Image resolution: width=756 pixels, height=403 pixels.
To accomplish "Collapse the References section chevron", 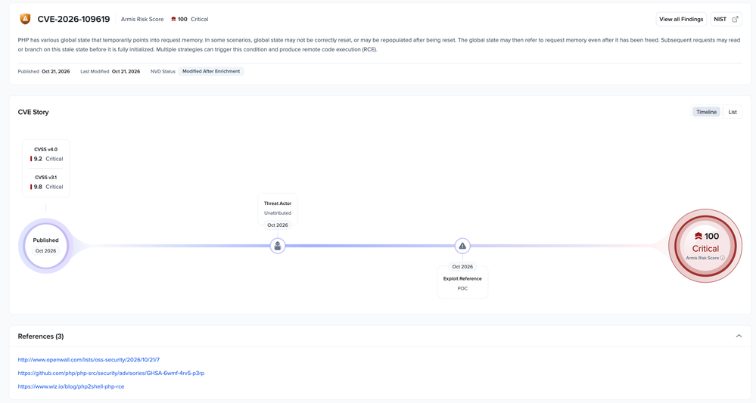I will 739,336.
